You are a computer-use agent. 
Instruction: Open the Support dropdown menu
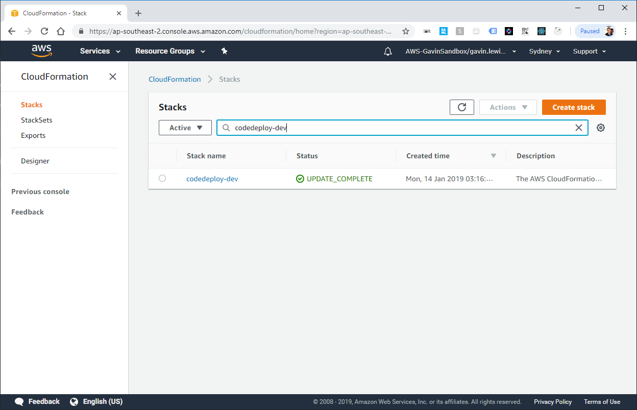click(x=590, y=51)
